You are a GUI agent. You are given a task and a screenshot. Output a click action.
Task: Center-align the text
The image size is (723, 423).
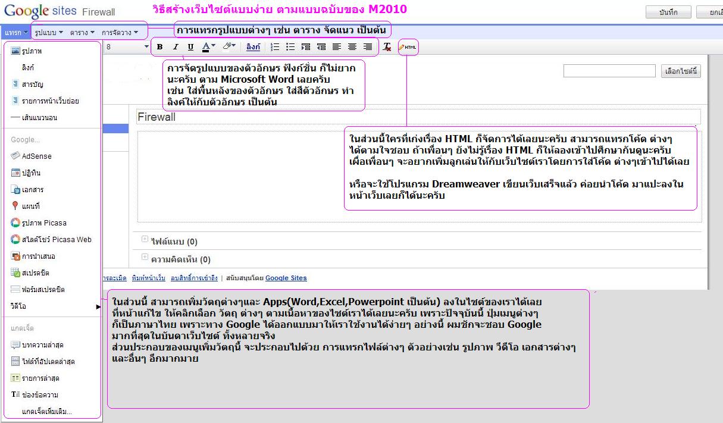tap(352, 47)
